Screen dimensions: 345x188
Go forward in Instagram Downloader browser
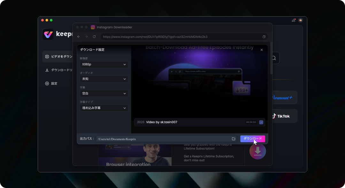coord(86,37)
